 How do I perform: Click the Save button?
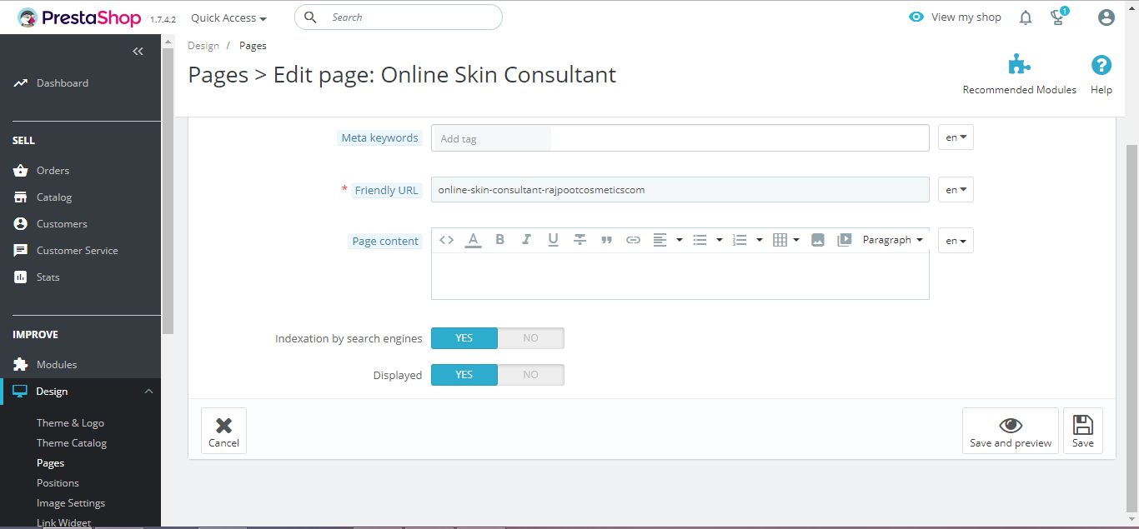(x=1083, y=431)
